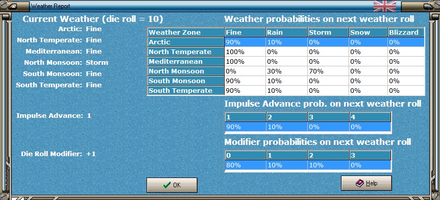The width and height of the screenshot is (440, 200).
Task: Select South Monsoon Rain cell showing 10%
Action: [286, 81]
